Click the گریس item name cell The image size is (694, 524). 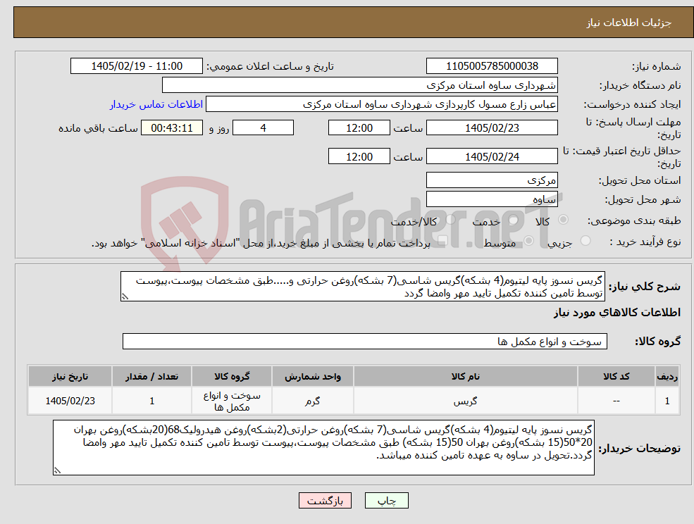(465, 401)
